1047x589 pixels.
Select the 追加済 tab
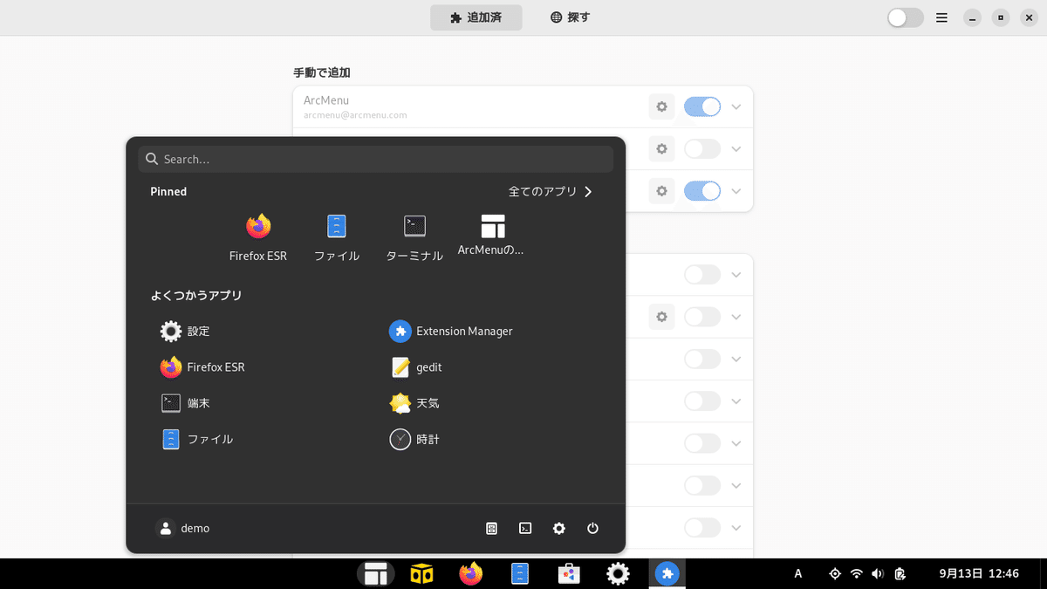(x=476, y=17)
